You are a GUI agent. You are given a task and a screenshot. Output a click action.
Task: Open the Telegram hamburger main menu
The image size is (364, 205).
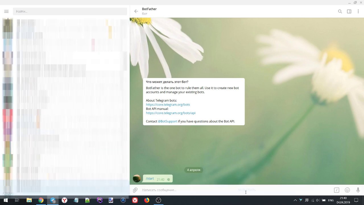(x=6, y=11)
